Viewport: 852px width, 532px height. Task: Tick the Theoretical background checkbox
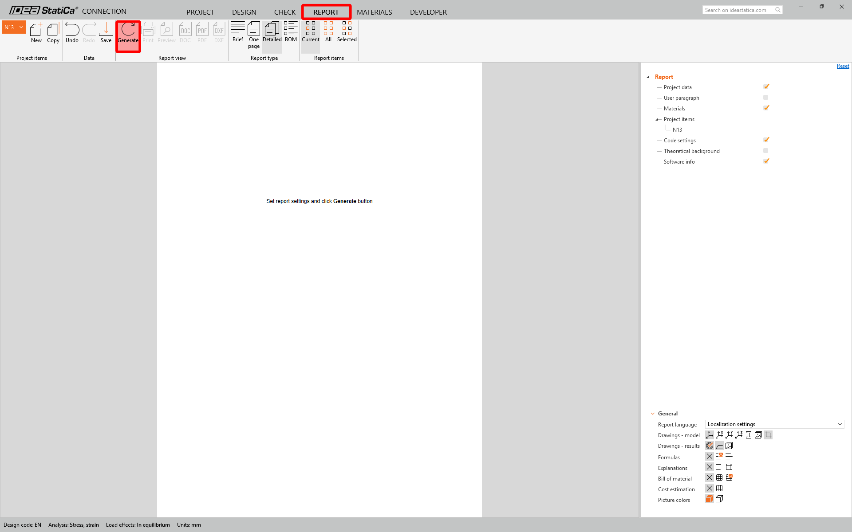765,151
